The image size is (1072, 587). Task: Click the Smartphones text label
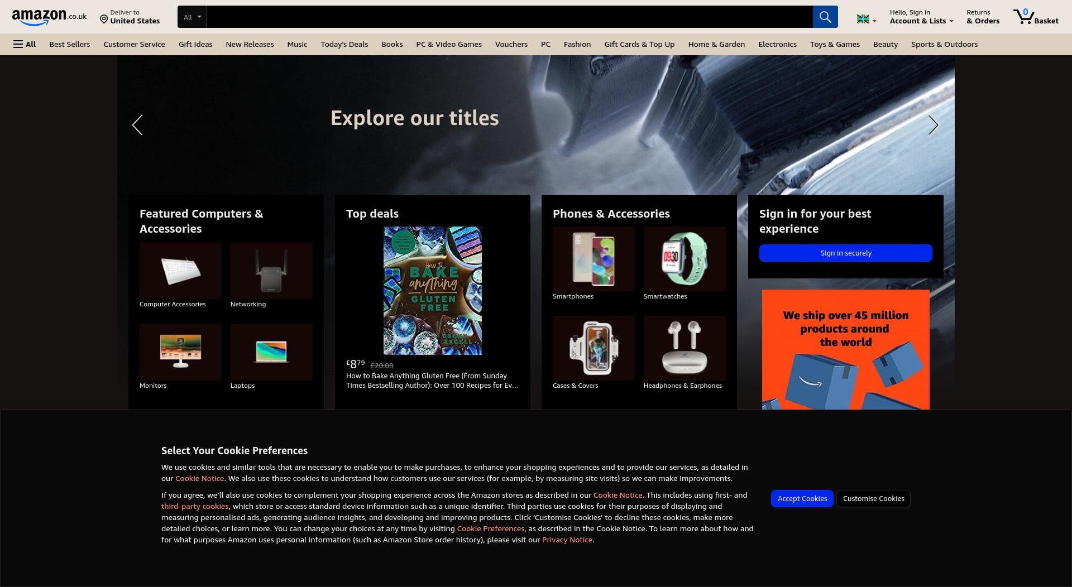[573, 296]
